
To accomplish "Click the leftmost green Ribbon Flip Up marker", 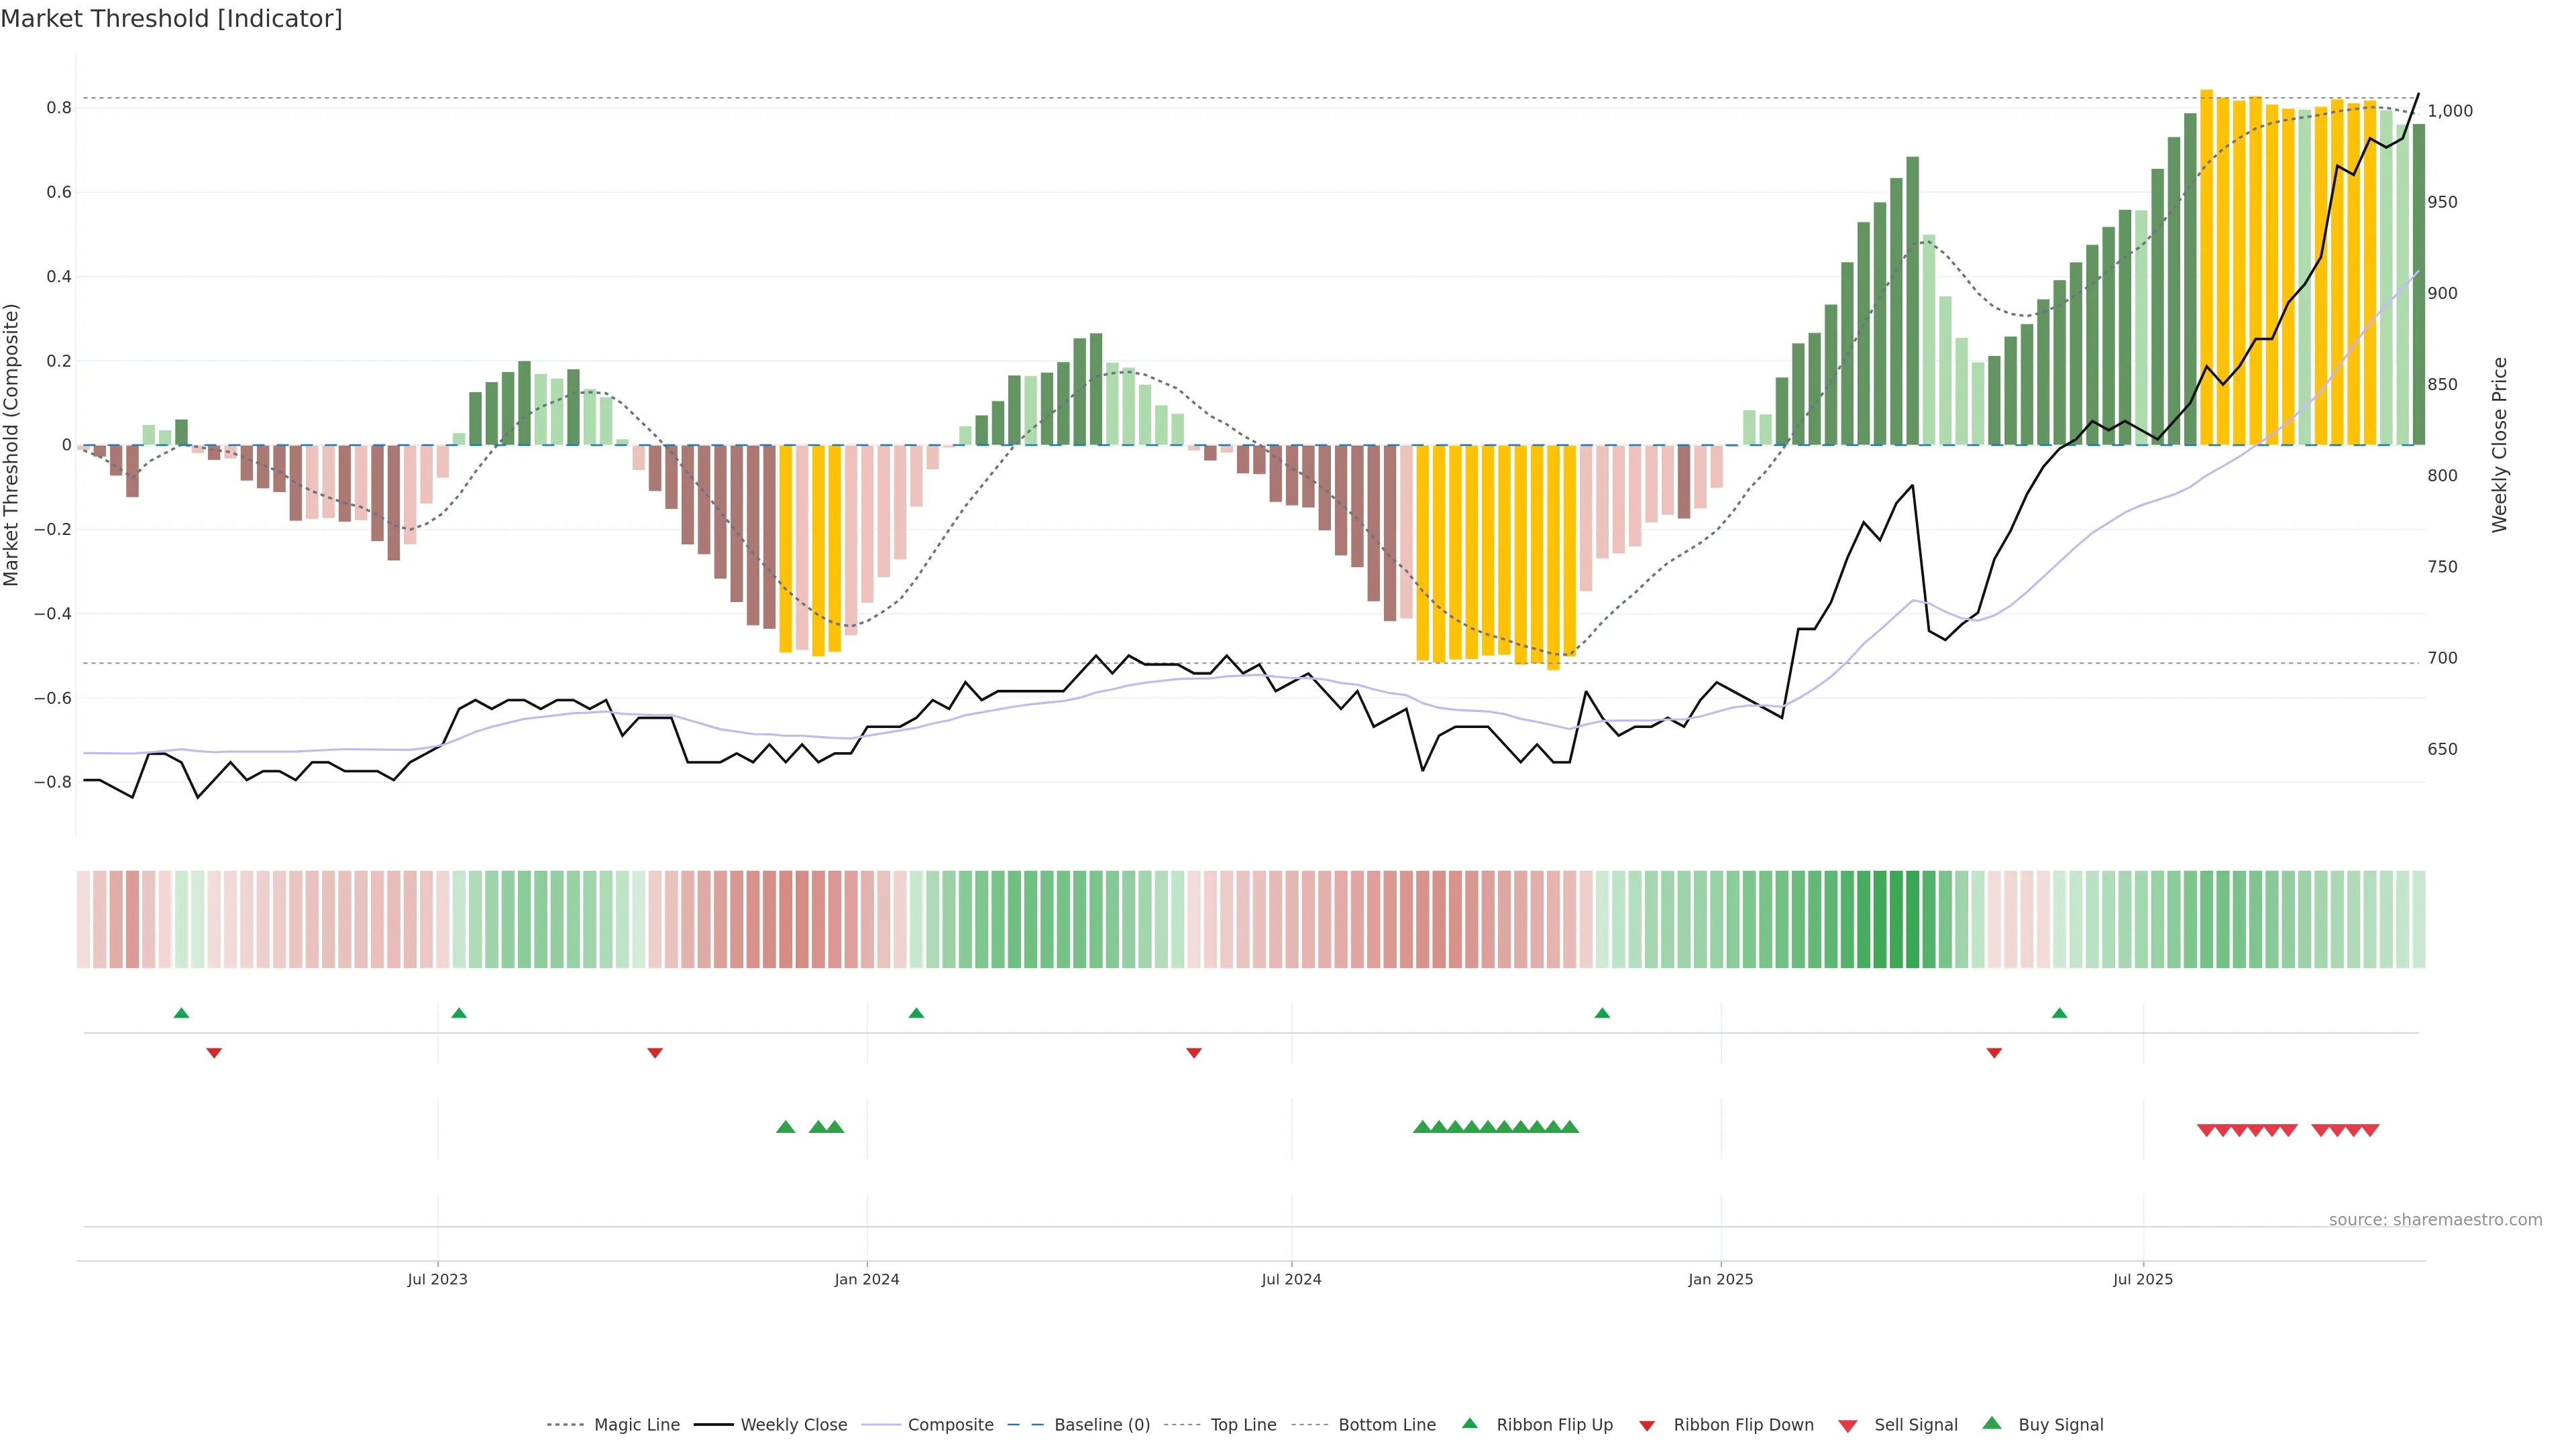I will [181, 1014].
